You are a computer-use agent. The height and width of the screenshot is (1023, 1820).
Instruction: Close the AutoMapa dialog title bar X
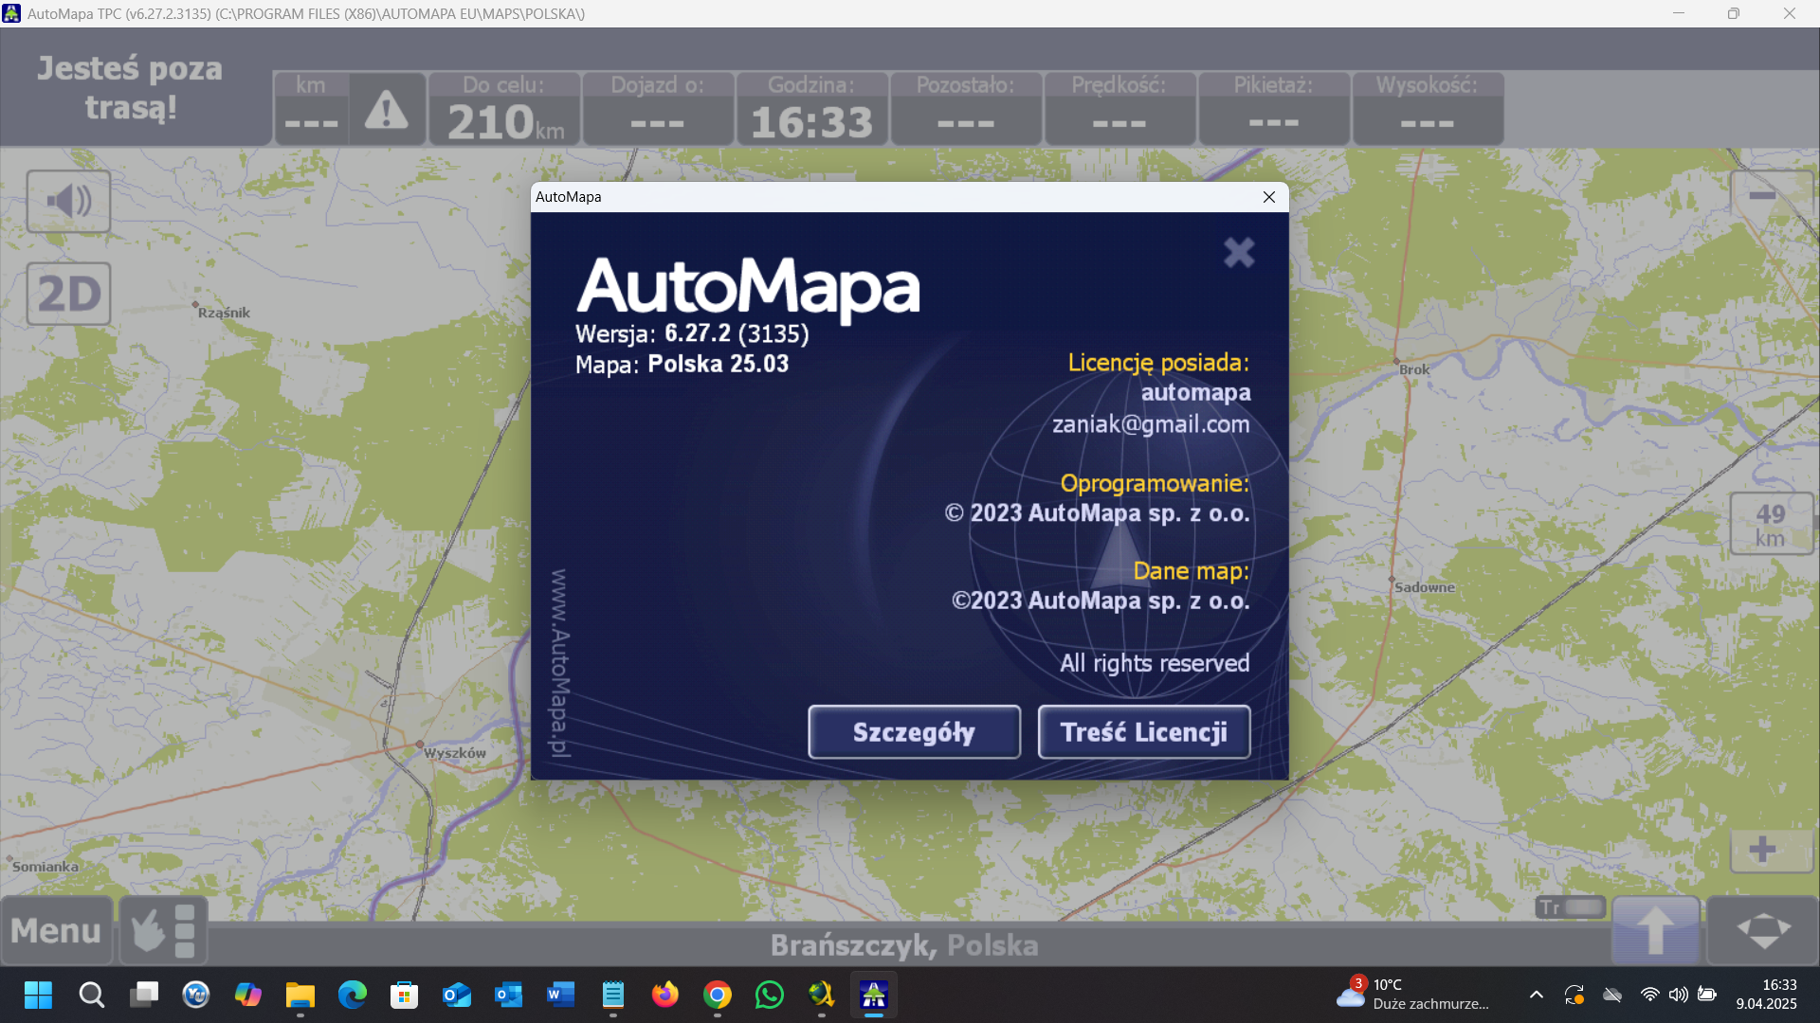[1269, 197]
